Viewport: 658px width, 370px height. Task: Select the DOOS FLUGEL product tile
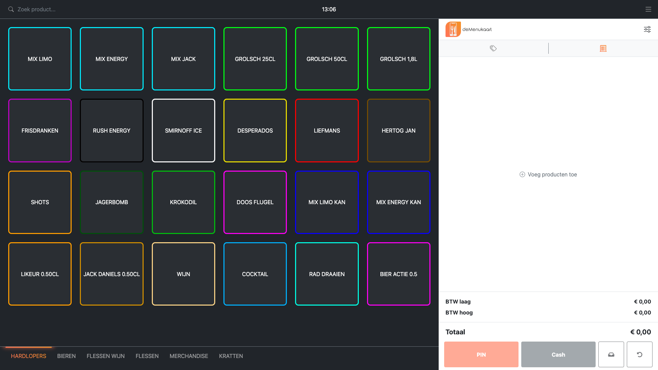point(255,202)
